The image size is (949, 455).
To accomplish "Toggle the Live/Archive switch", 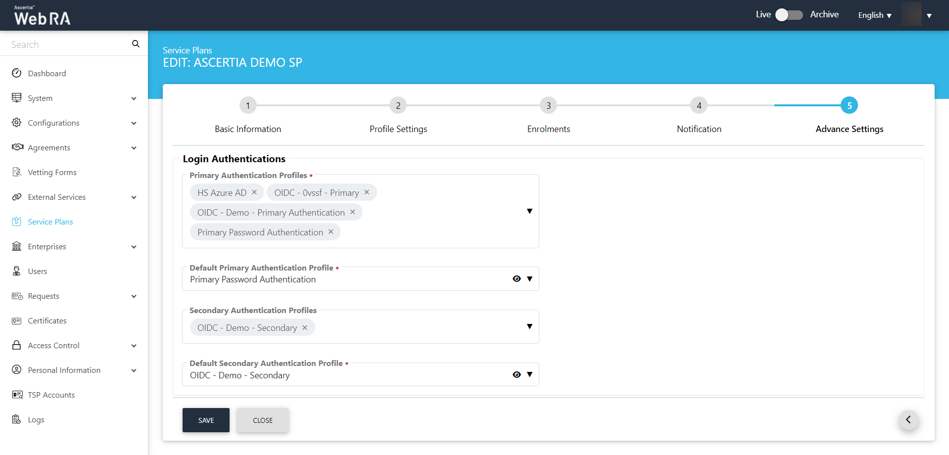I will pos(789,15).
